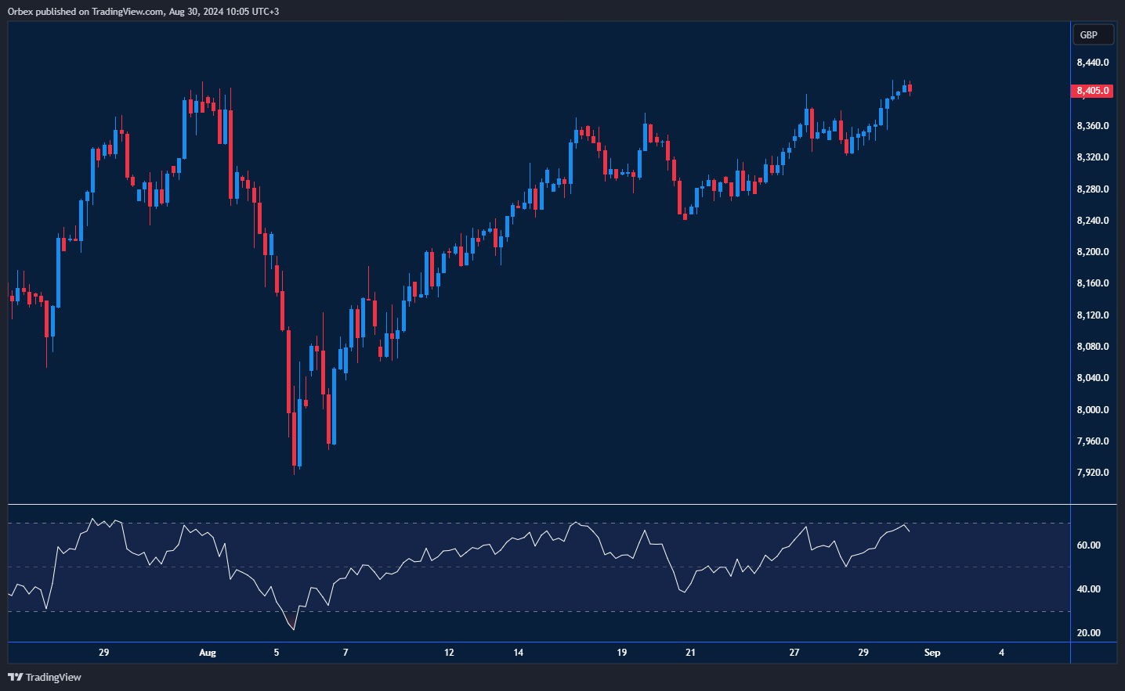Click the 12 date marker on the time axis
The width and height of the screenshot is (1125, 691).
(x=449, y=653)
